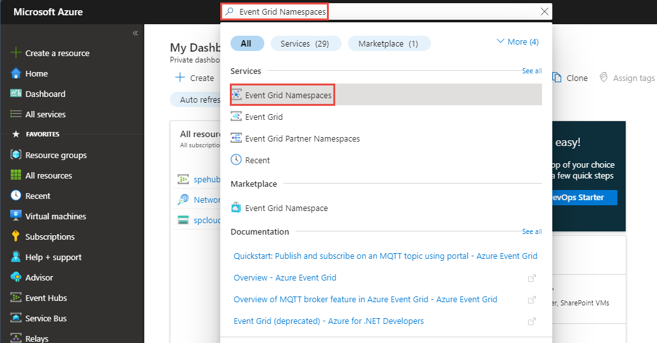
Task: Click the Event Grid service icon
Action: [x=236, y=116]
